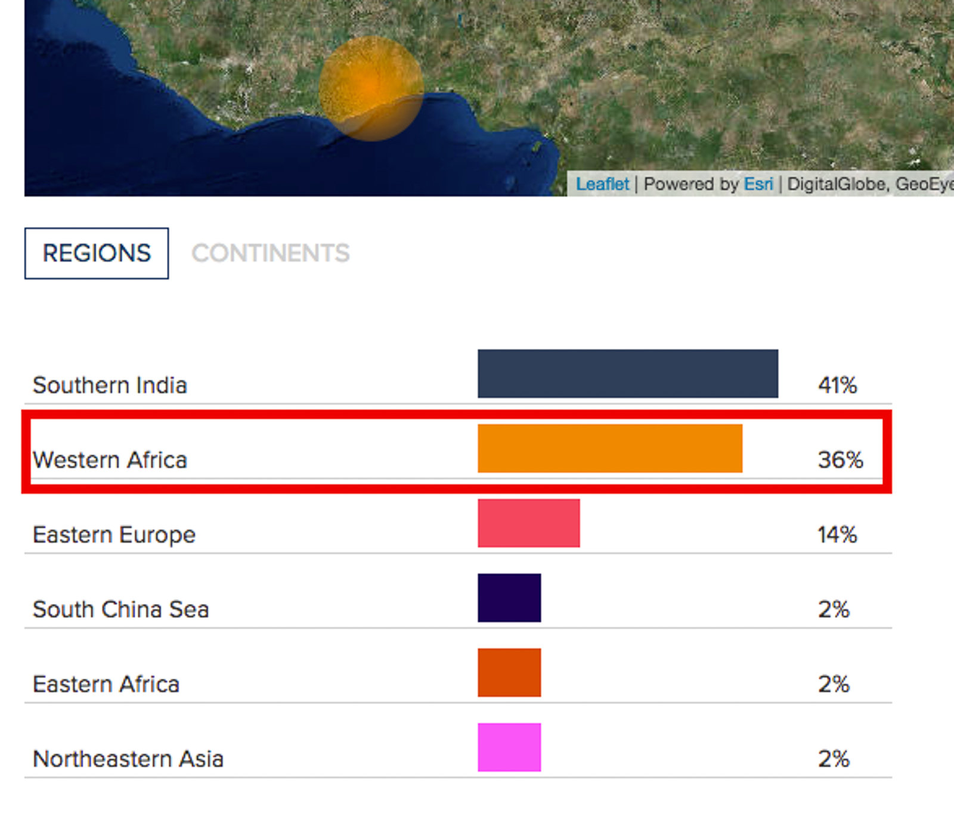Click the dark purple South China Sea bar
The height and width of the screenshot is (840, 954).
coord(509,598)
